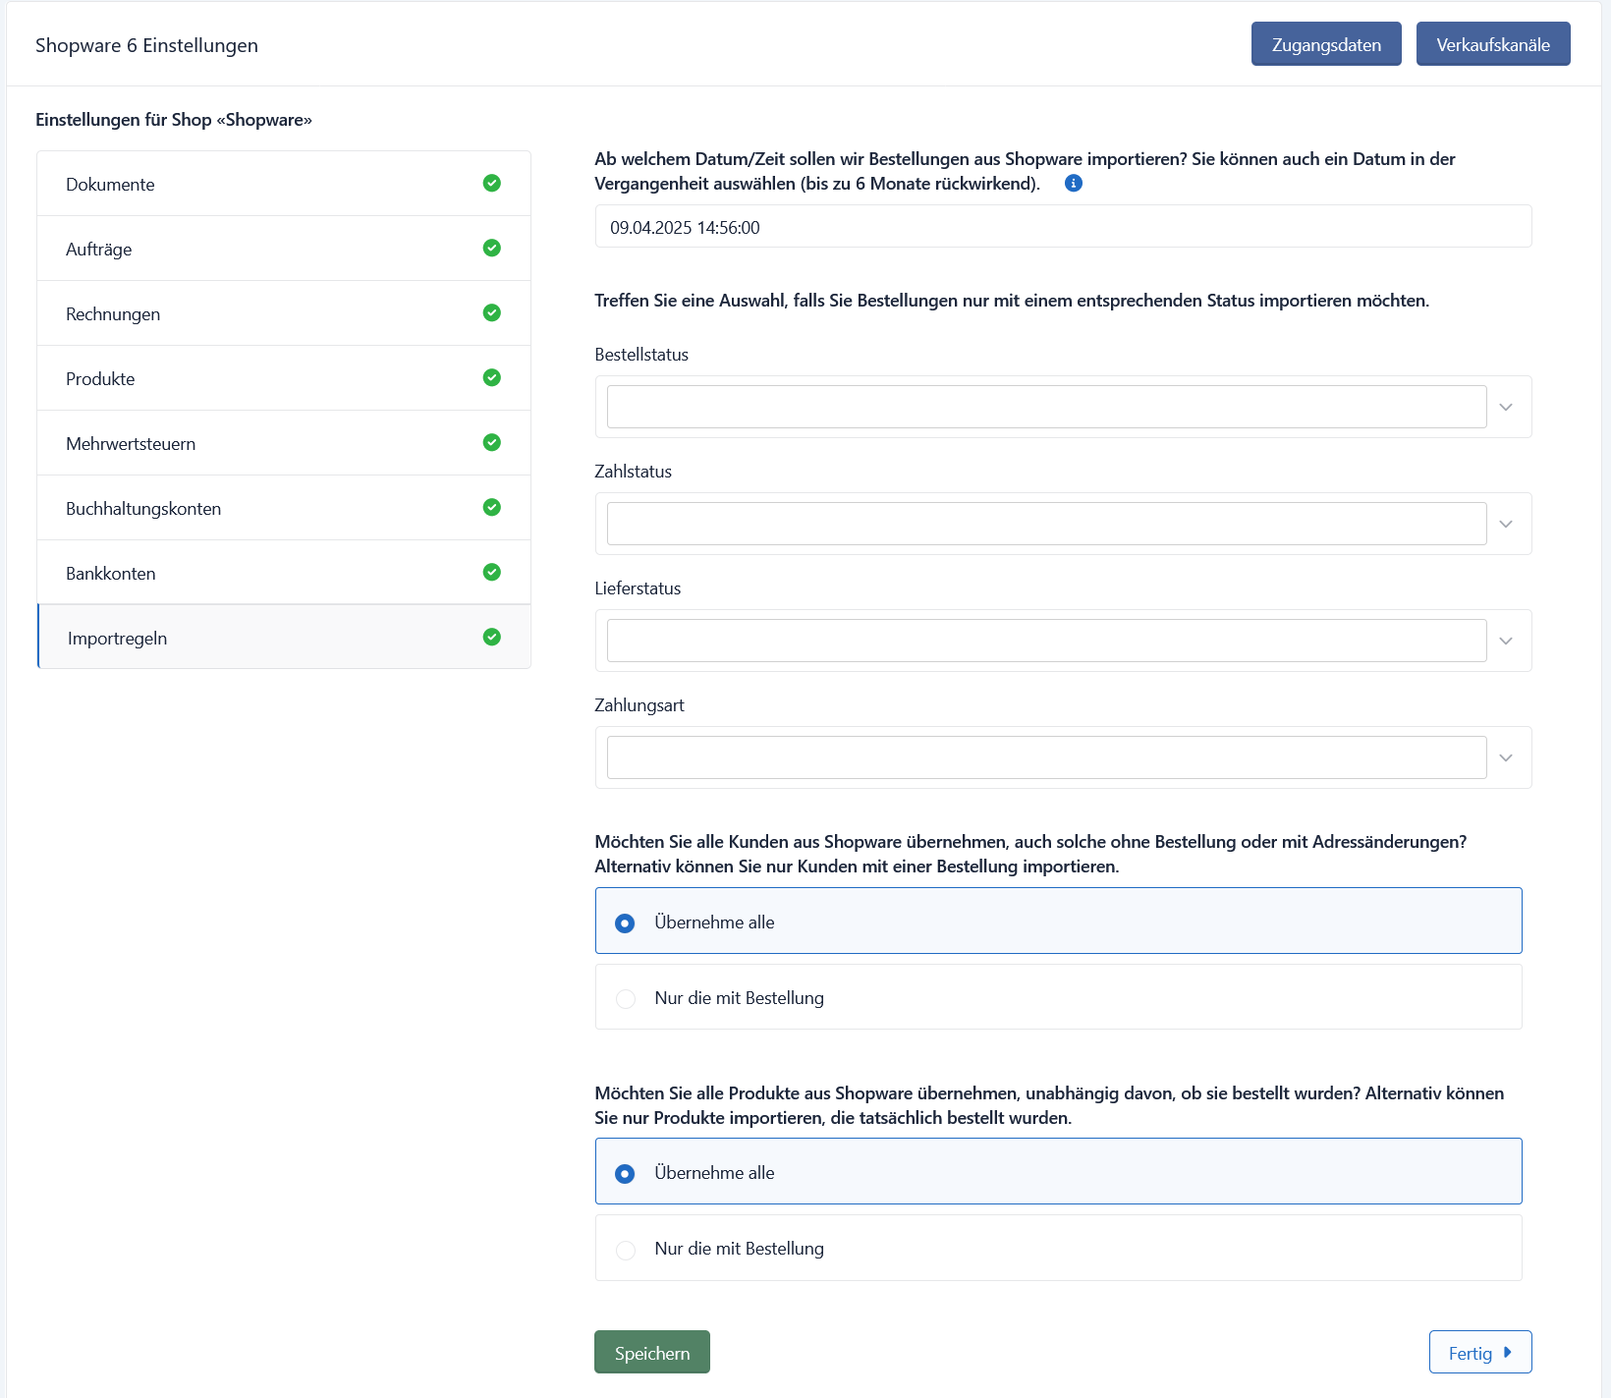Click the info icon beside import date question
This screenshot has height=1398, width=1611.
[x=1074, y=183]
